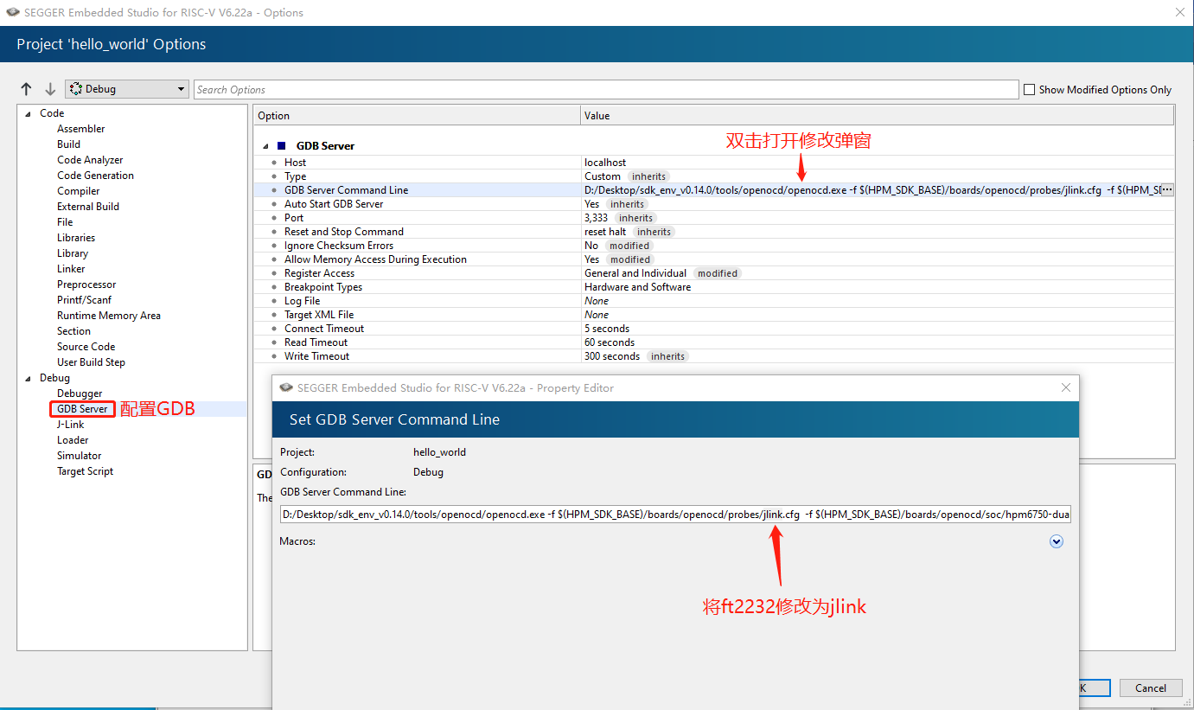Screen dimensions: 1194x710
Task: Select the Register Access option row
Action: click(x=714, y=273)
